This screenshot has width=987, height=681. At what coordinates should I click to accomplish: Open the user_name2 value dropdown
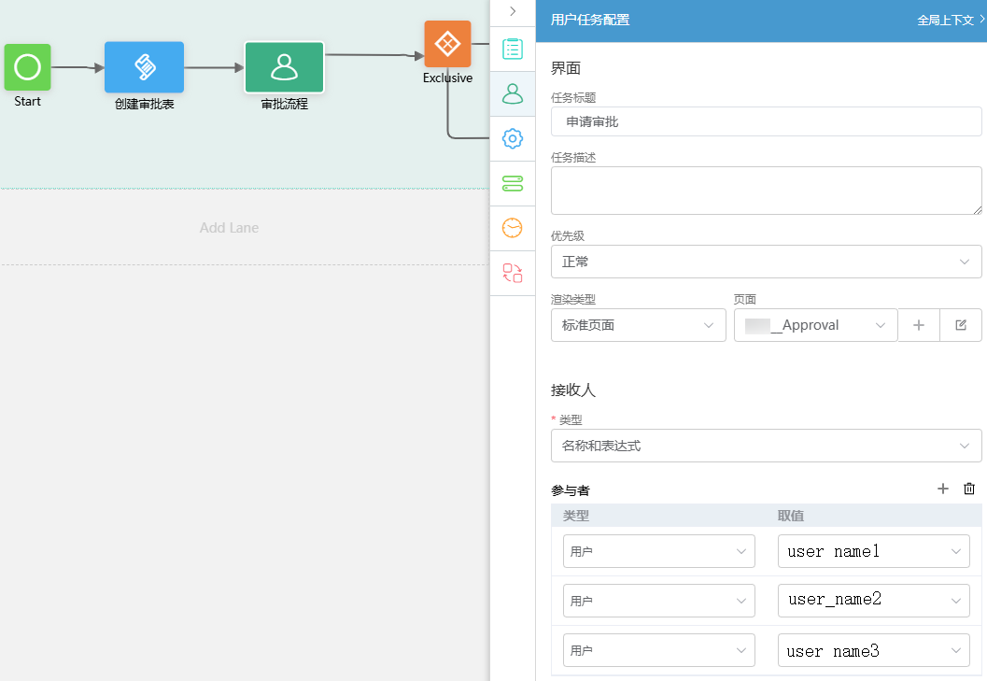click(874, 601)
